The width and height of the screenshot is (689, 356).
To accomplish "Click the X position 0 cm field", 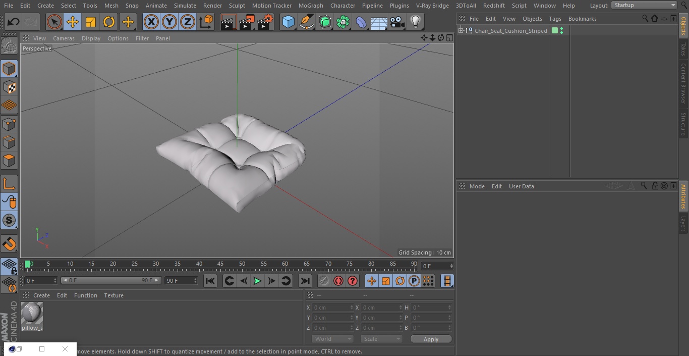I will [332, 308].
